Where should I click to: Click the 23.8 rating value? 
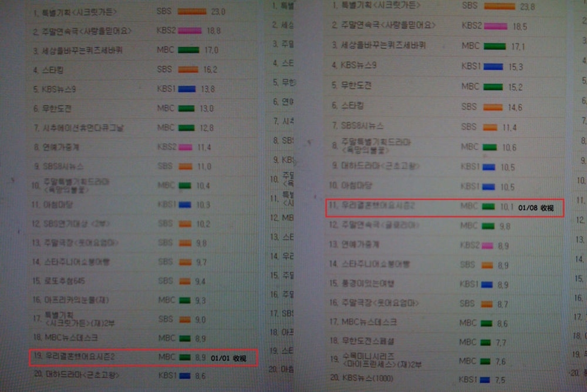[528, 6]
